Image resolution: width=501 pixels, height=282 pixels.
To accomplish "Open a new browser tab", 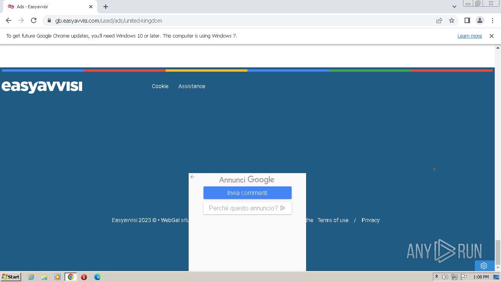I will [106, 7].
